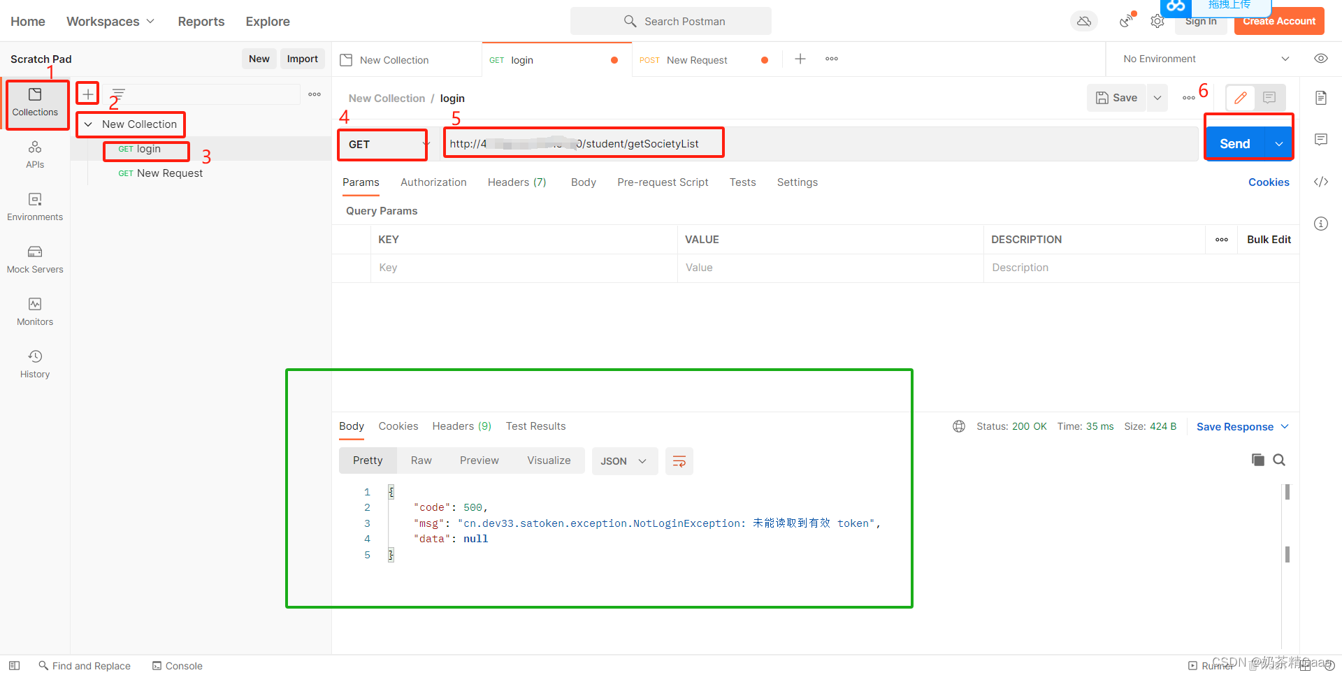
Task: Click the Create Account button
Action: click(1279, 22)
